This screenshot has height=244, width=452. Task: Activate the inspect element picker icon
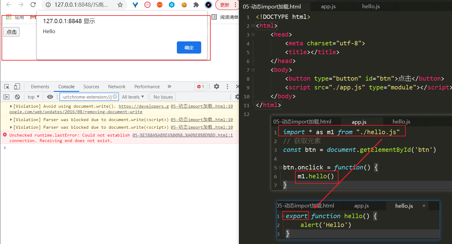(x=7, y=86)
